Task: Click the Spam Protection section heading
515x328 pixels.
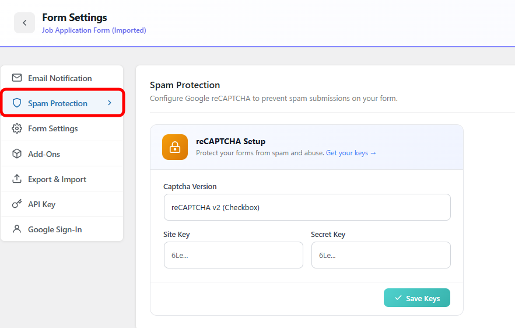Action: (185, 85)
